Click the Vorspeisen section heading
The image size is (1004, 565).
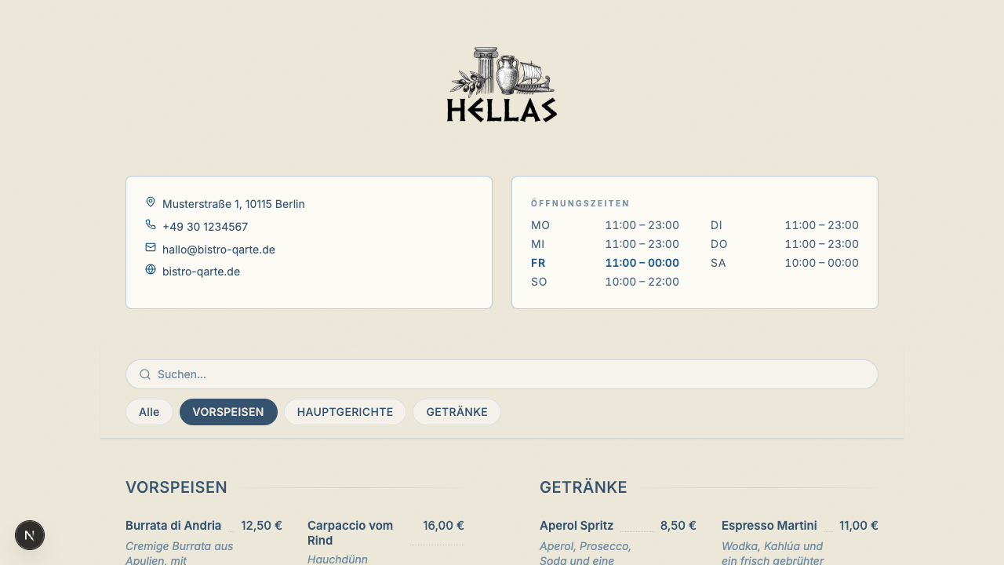click(x=176, y=487)
